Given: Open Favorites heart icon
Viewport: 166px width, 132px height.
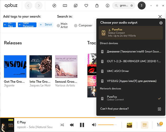Looking at the screenshot, I should (86, 6).
